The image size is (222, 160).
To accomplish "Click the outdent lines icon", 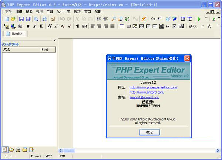I will point(105,19).
